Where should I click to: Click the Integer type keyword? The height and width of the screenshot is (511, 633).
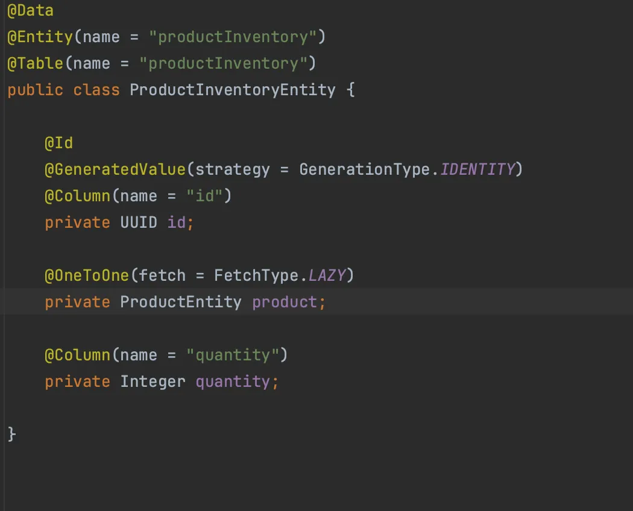tap(153, 381)
